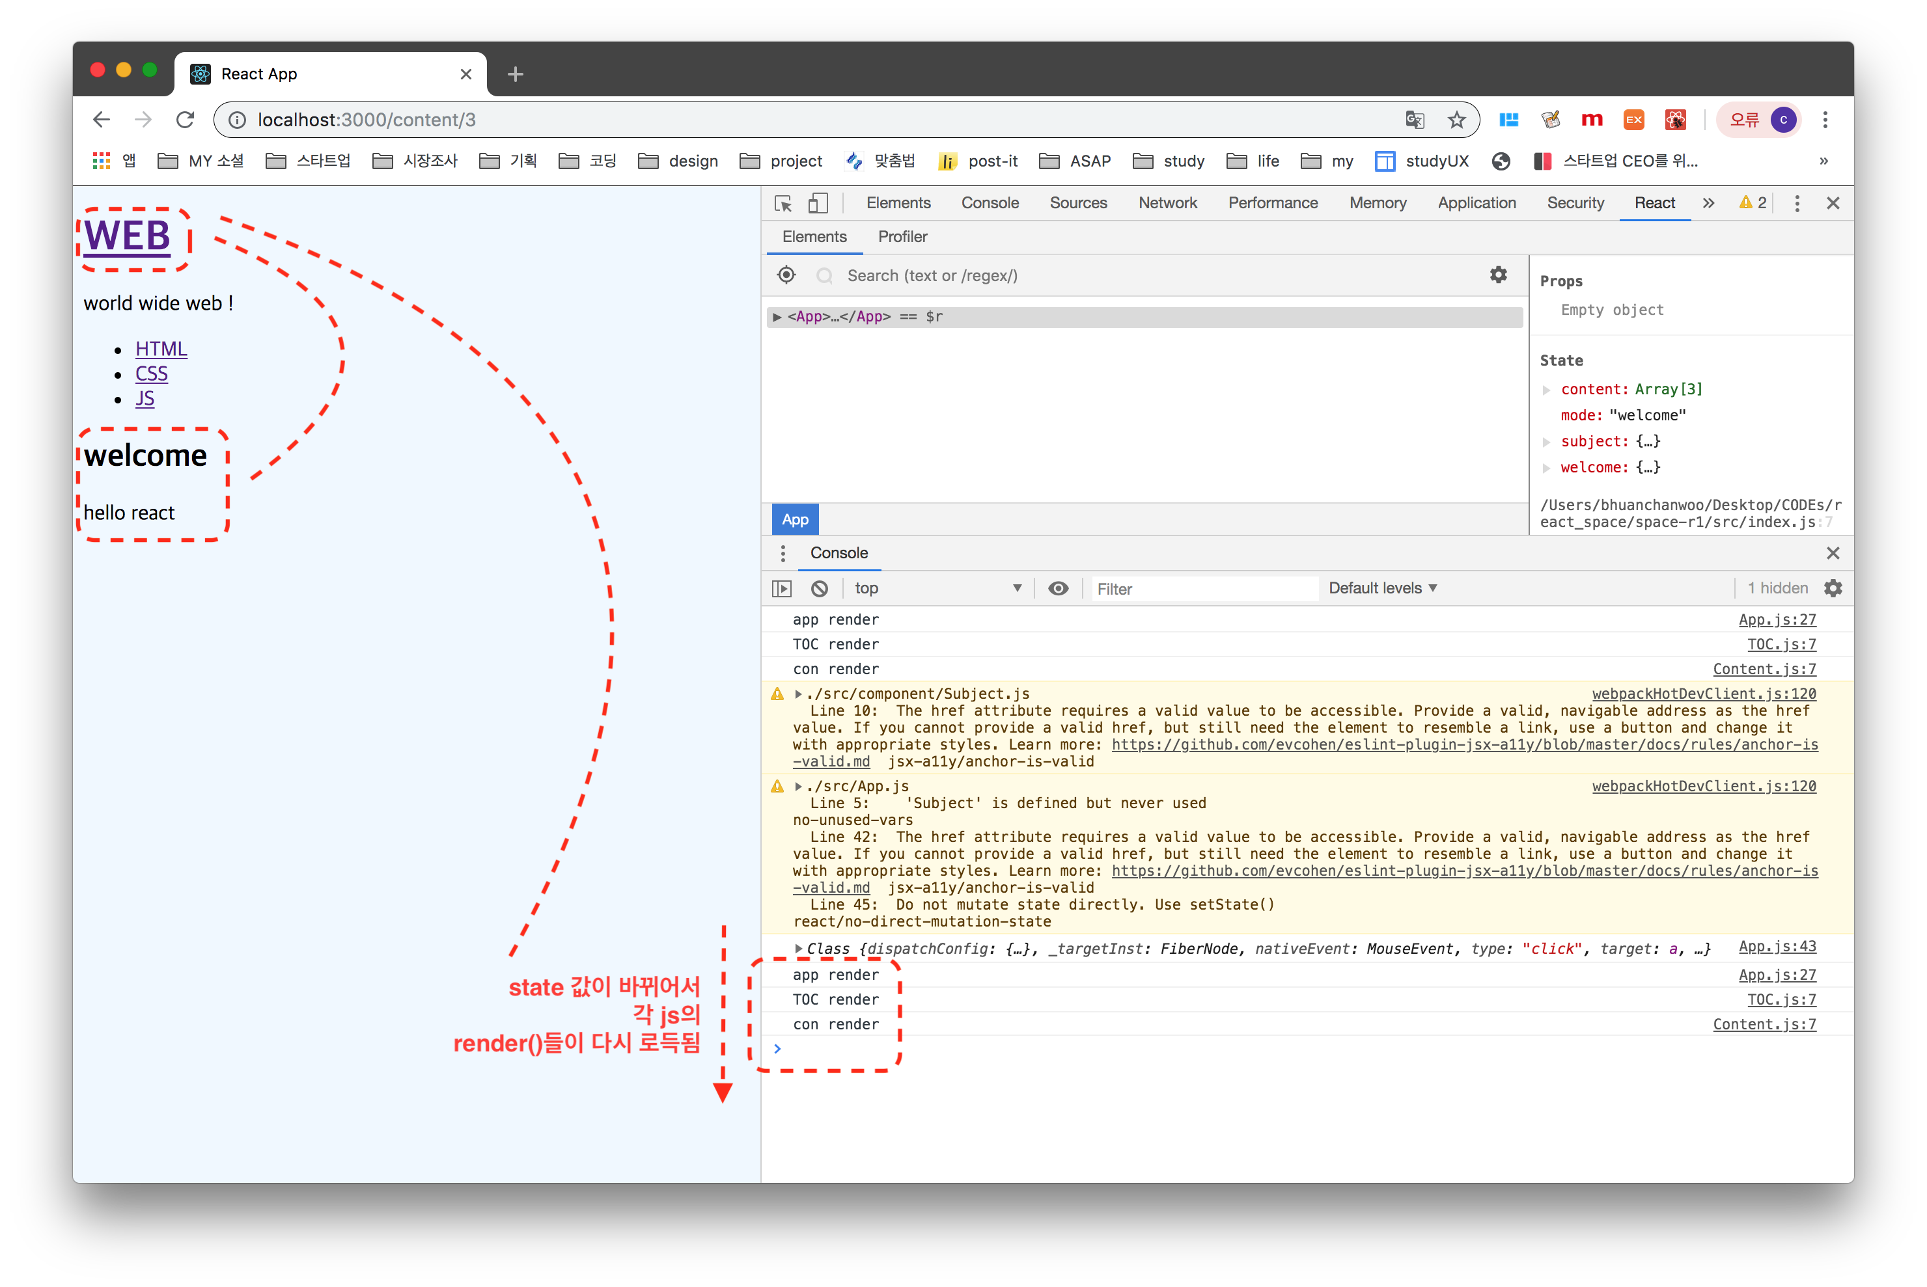Clear the console with the ban icon

tap(818, 588)
